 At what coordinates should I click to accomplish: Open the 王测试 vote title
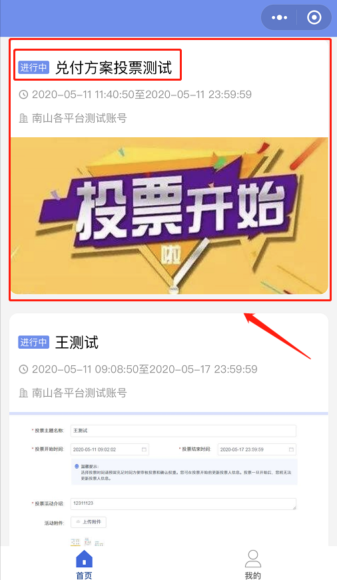coord(77,342)
